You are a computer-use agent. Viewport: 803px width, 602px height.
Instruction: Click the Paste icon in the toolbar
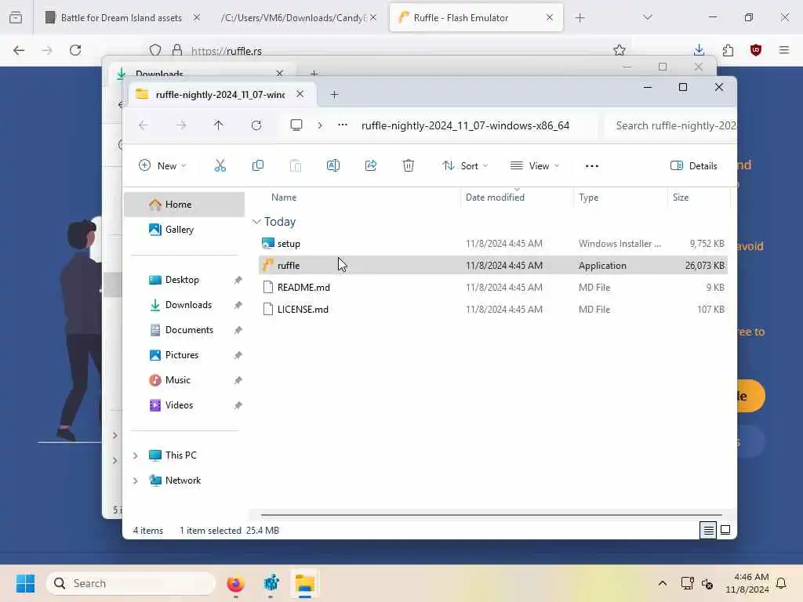tap(296, 165)
